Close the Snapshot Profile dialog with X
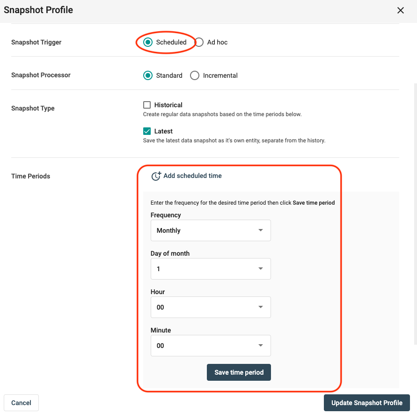The height and width of the screenshot is (414, 417). [400, 10]
